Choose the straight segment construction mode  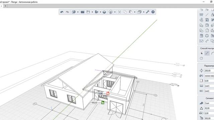[x=207, y=53]
